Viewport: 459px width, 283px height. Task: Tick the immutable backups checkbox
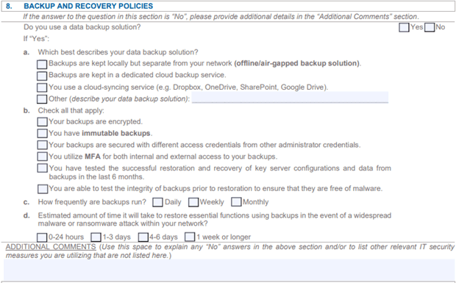(42, 134)
